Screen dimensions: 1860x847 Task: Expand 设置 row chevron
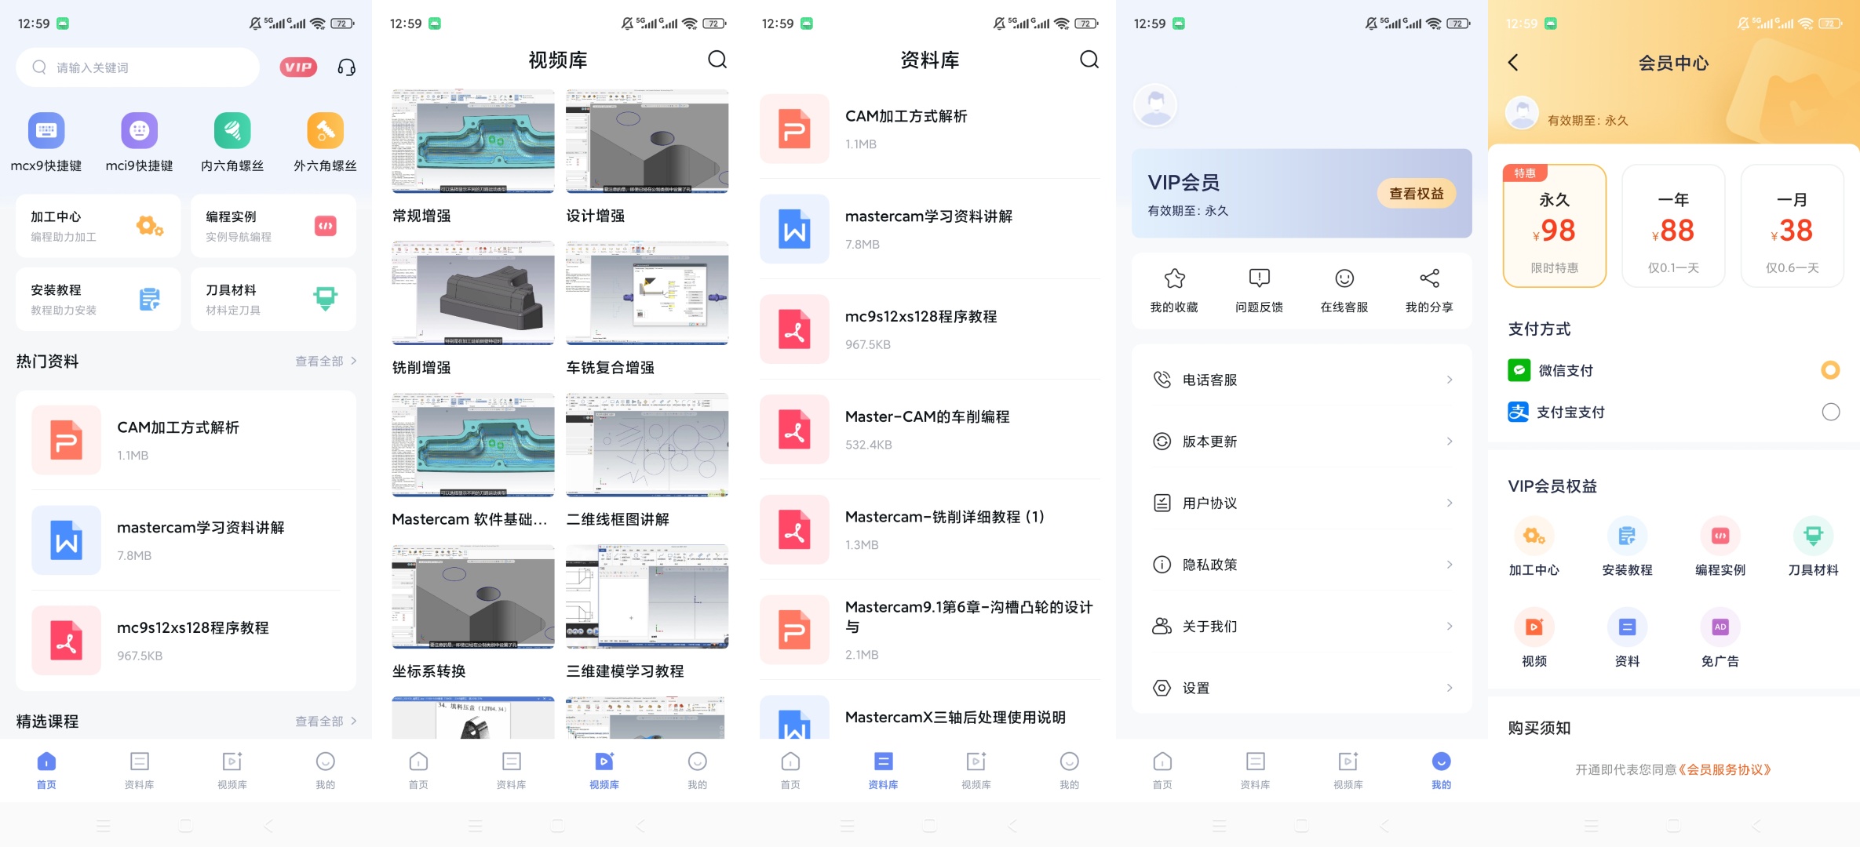coord(1450,688)
